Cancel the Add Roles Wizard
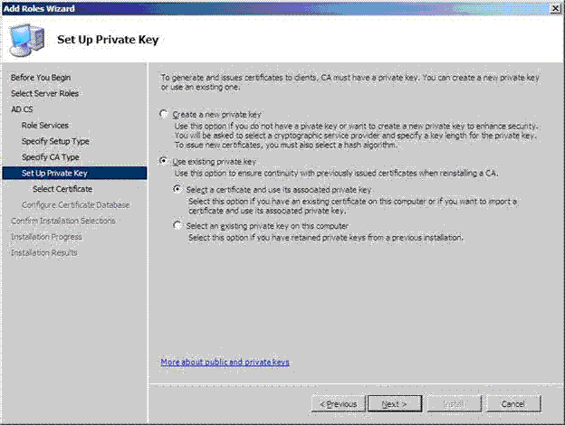 513,404
